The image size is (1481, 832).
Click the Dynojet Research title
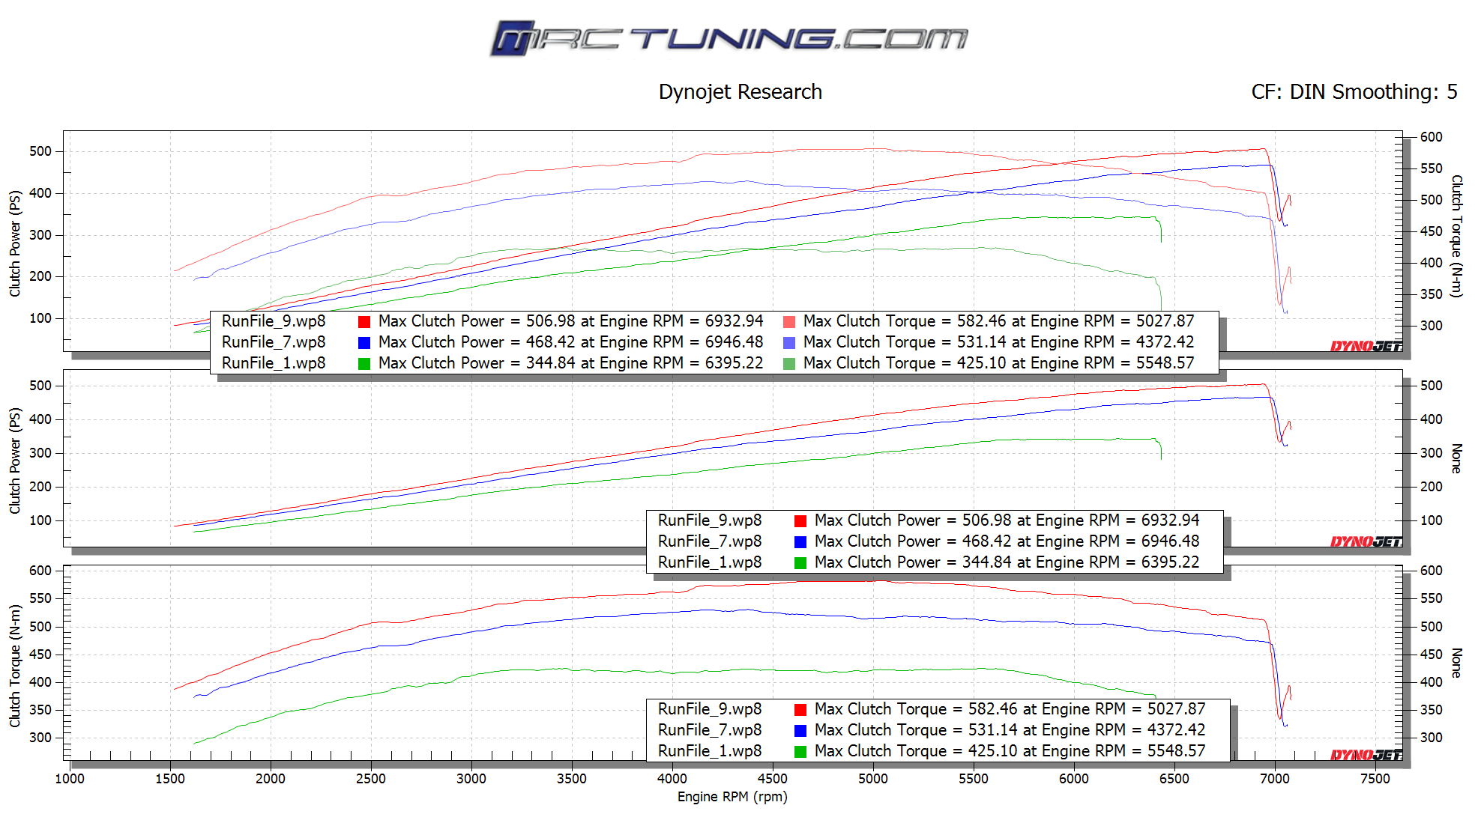[740, 92]
